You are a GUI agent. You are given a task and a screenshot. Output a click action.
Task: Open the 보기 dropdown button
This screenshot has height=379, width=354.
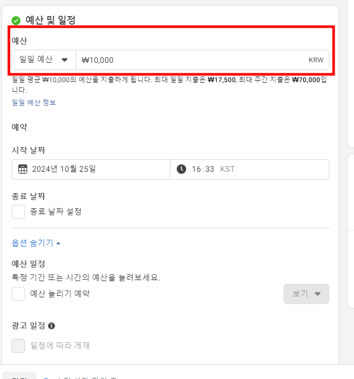coord(306,294)
